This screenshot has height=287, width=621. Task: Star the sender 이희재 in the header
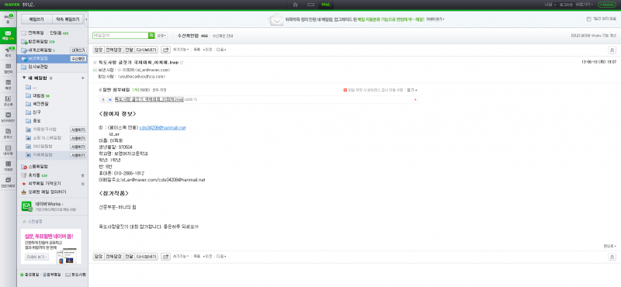[x=119, y=70]
